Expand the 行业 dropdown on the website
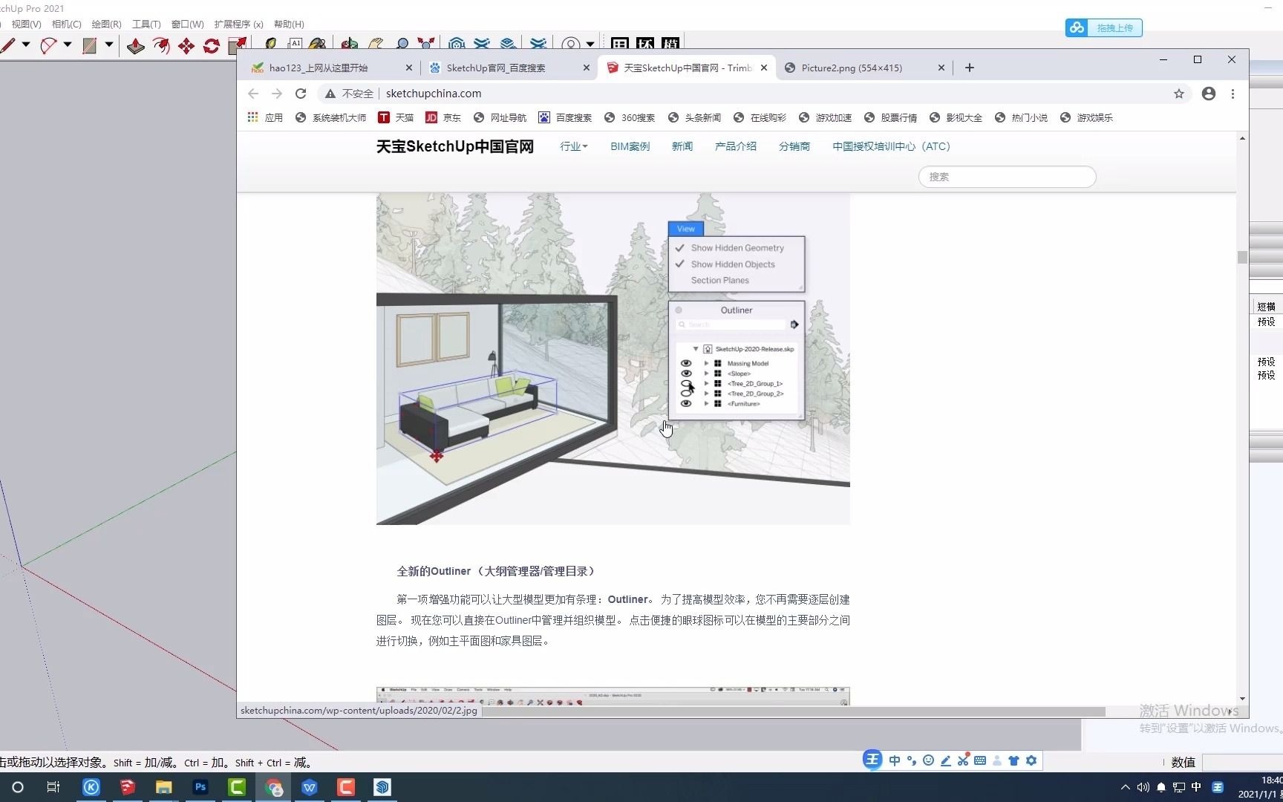This screenshot has height=802, width=1283. 574,146
